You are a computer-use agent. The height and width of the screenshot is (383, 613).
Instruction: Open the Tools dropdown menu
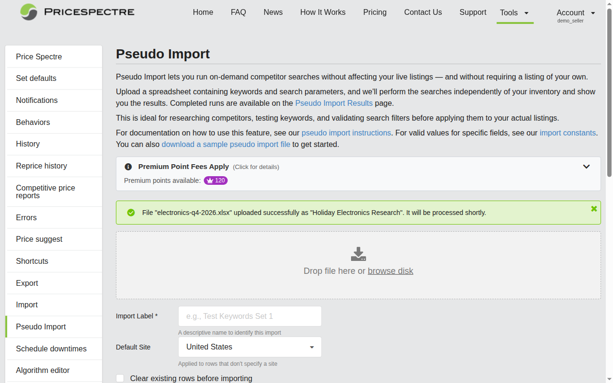point(515,13)
